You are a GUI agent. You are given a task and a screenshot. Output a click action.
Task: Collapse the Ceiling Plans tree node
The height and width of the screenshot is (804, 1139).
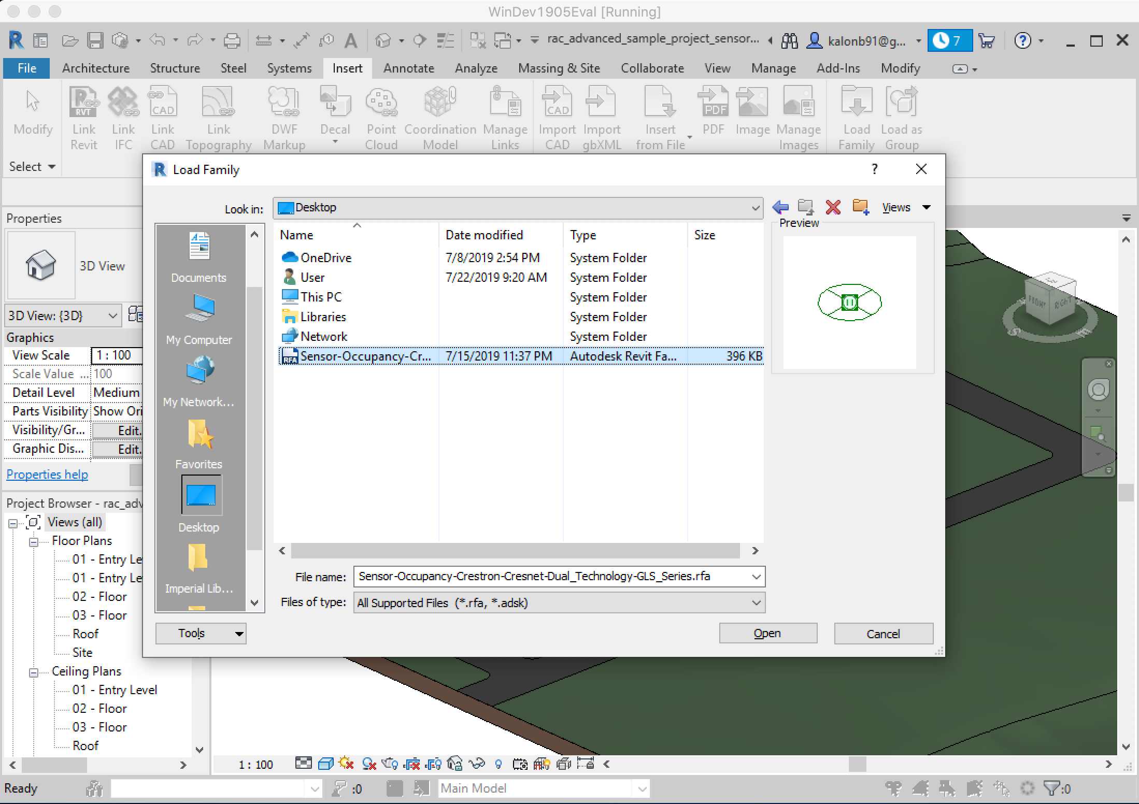point(34,672)
